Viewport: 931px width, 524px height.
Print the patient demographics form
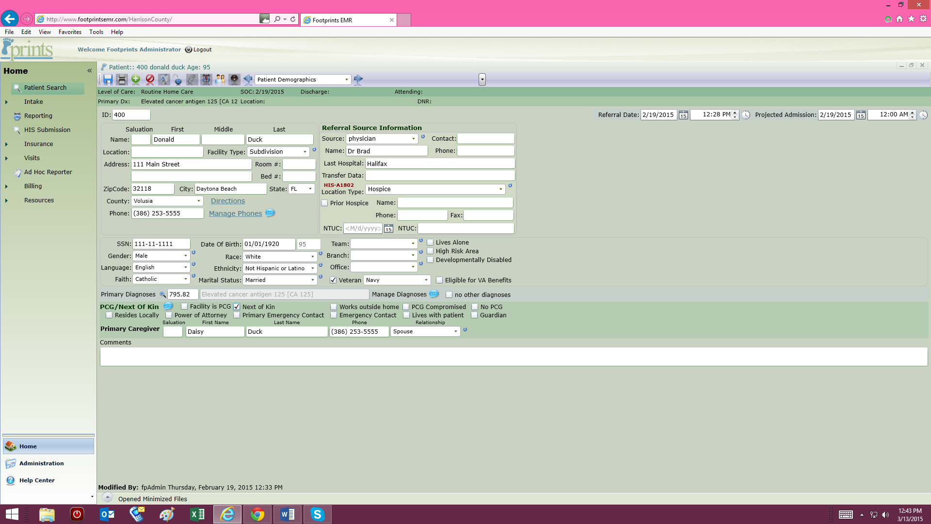[121, 80]
